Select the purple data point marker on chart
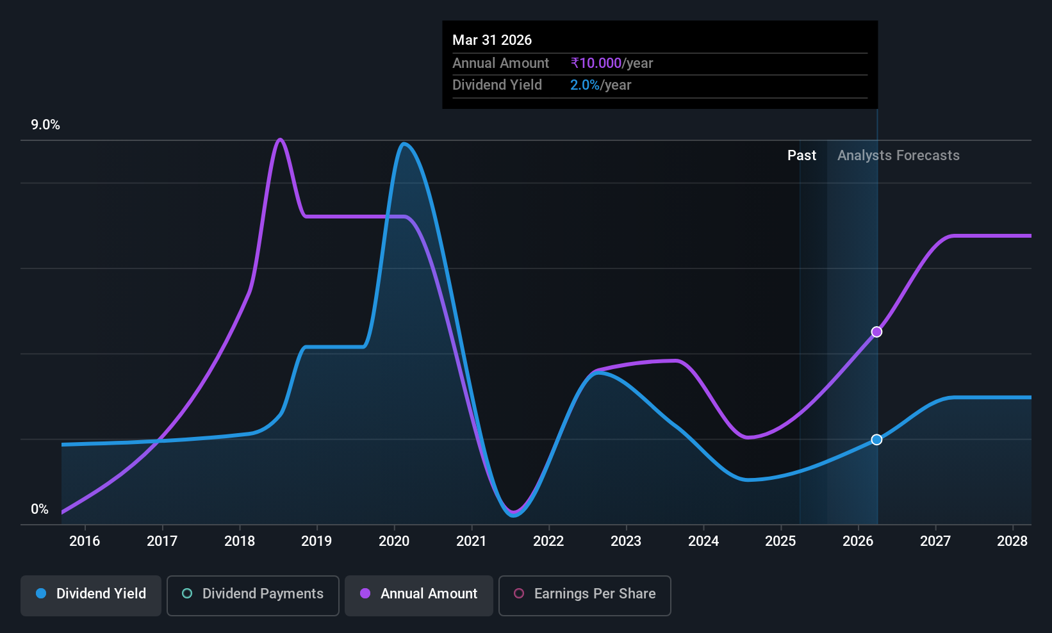The width and height of the screenshot is (1052, 633). coord(876,332)
